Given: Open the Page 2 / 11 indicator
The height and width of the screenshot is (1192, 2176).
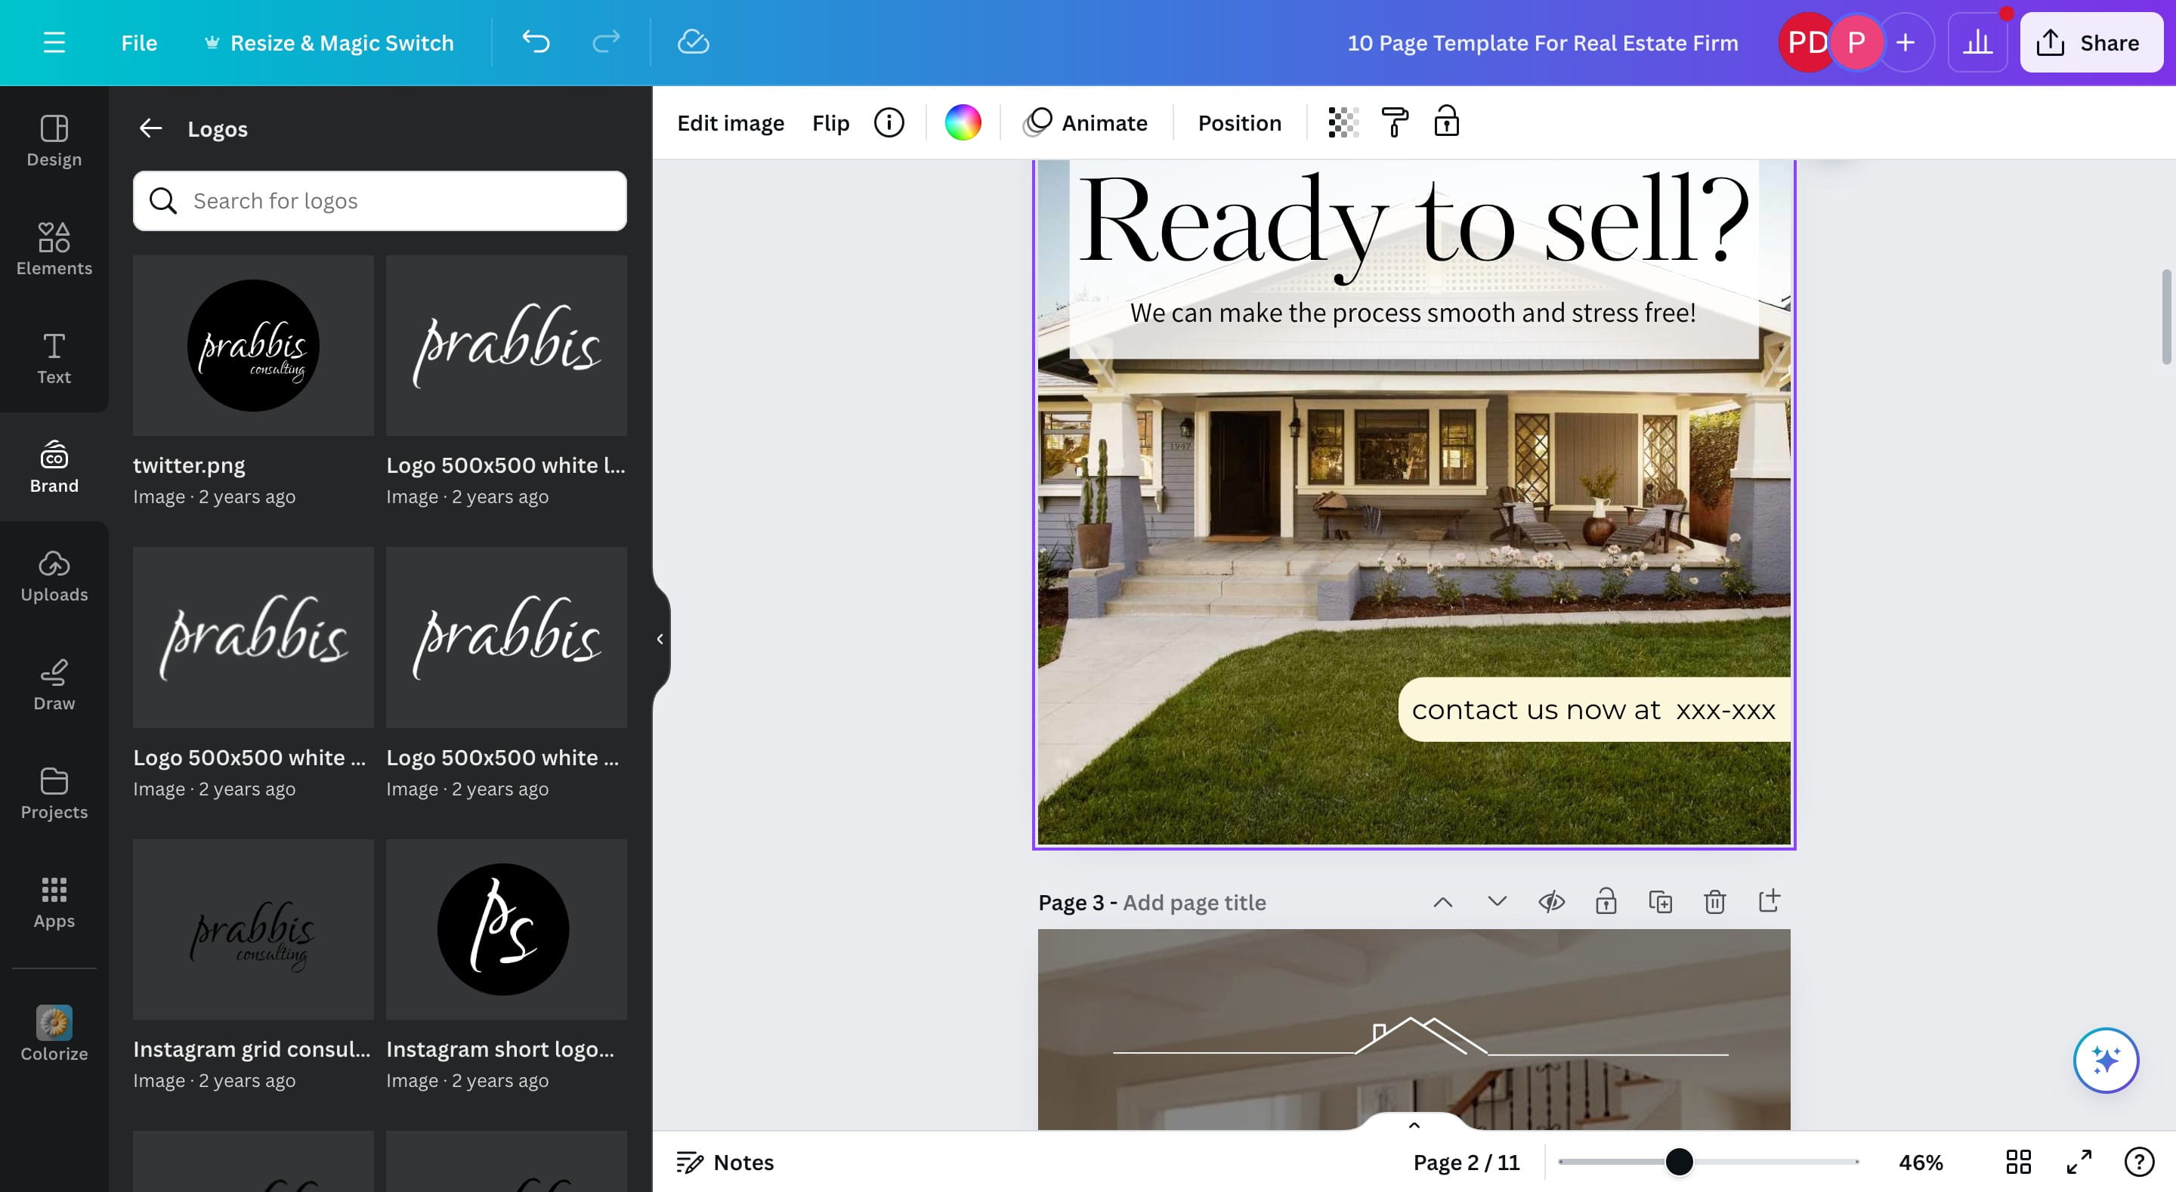Looking at the screenshot, I should (x=1467, y=1162).
